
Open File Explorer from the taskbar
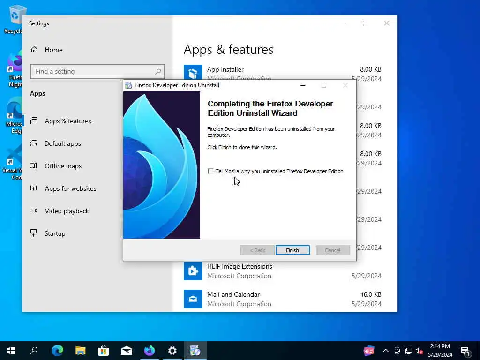click(x=81, y=351)
